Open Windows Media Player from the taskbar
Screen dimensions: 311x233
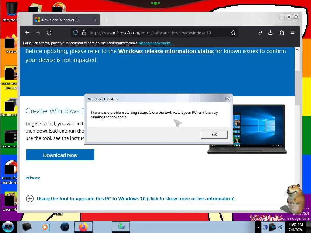[45, 227]
